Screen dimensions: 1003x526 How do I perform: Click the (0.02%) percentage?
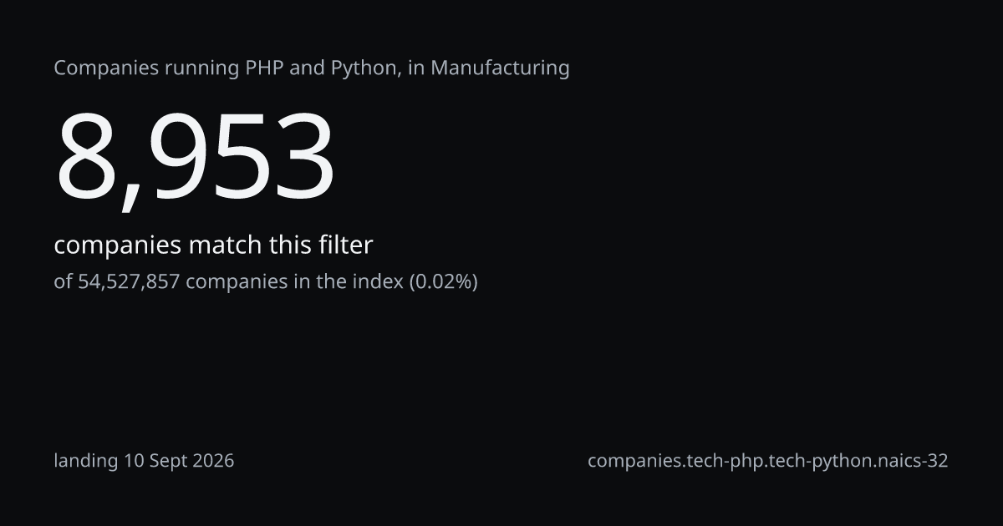pos(443,282)
